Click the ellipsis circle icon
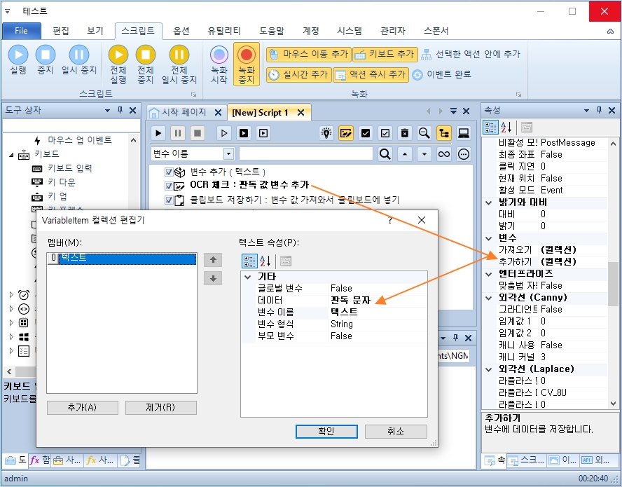Screen dimensions: 622x487 (x=463, y=154)
